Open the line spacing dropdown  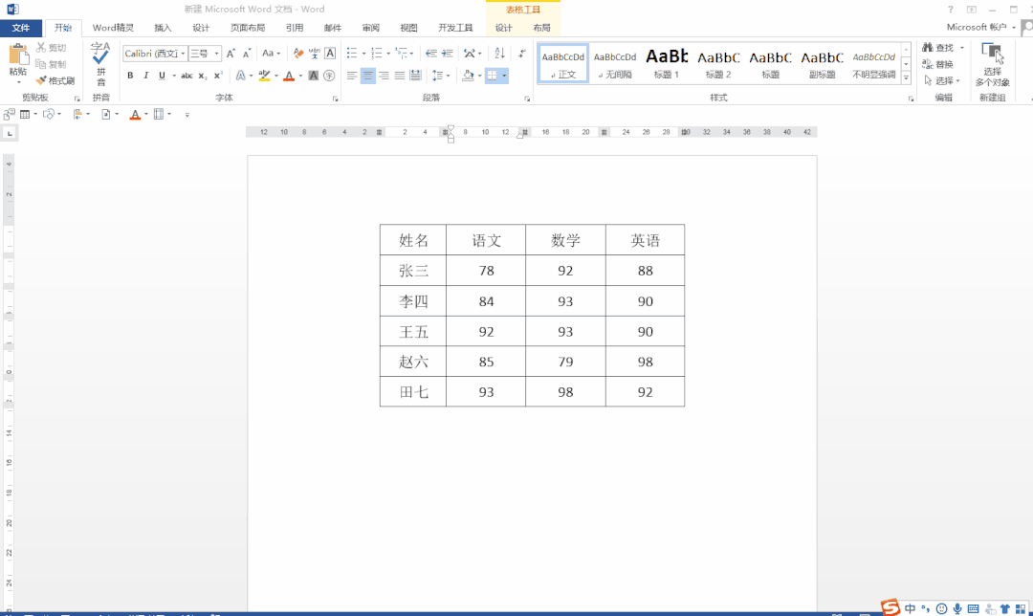click(x=440, y=76)
